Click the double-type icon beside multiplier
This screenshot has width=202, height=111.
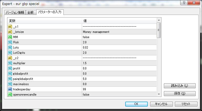pyautogui.click(x=10, y=63)
